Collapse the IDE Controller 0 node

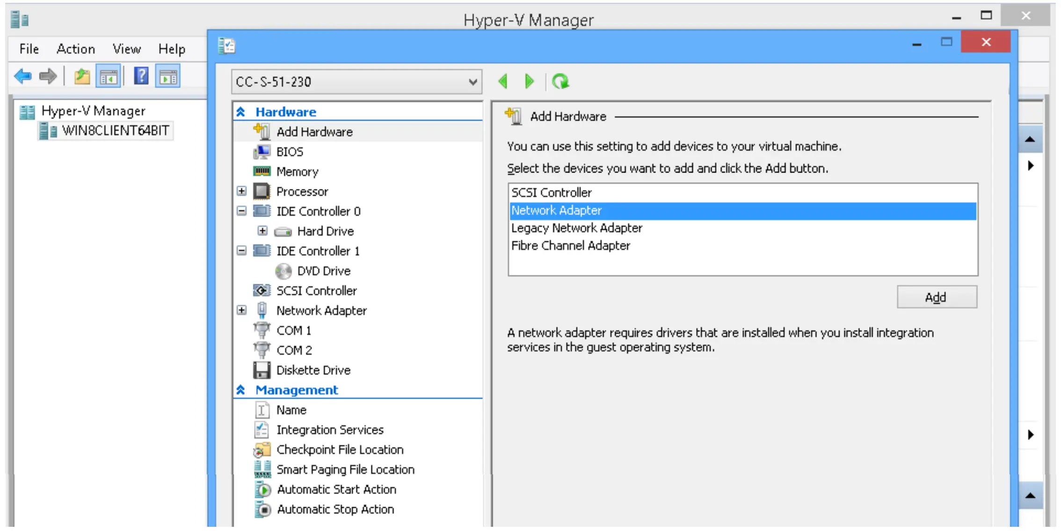pyautogui.click(x=241, y=211)
